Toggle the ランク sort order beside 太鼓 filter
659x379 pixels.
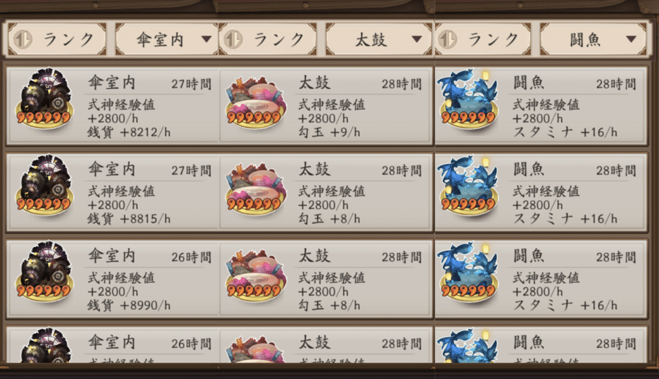coord(268,39)
